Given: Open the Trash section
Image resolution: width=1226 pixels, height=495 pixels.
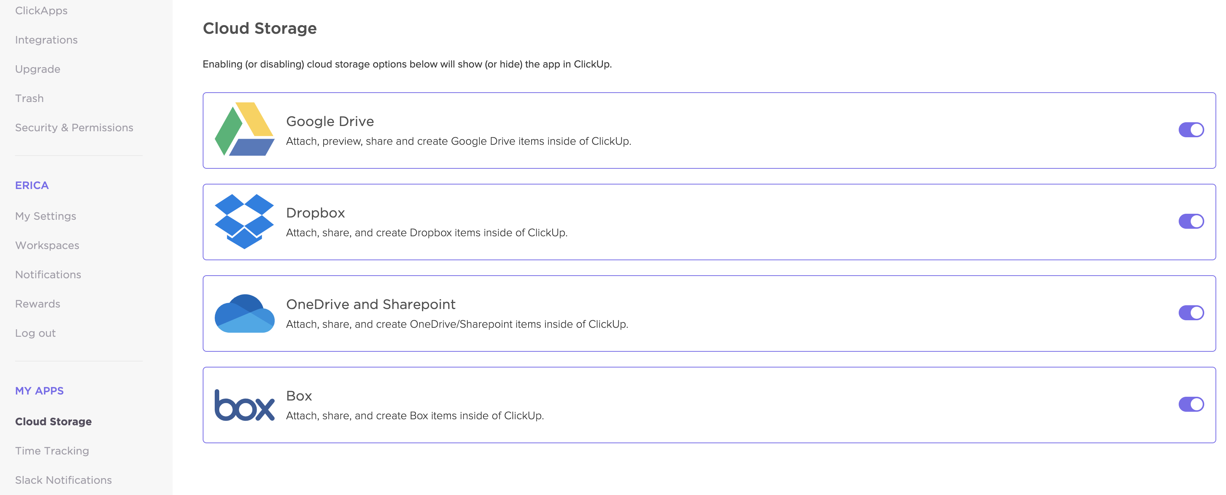Looking at the screenshot, I should coord(30,98).
